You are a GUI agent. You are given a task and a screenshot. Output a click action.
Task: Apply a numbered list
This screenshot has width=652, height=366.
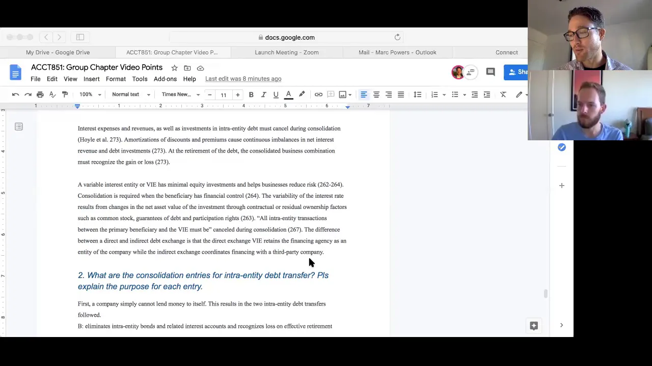(x=434, y=95)
